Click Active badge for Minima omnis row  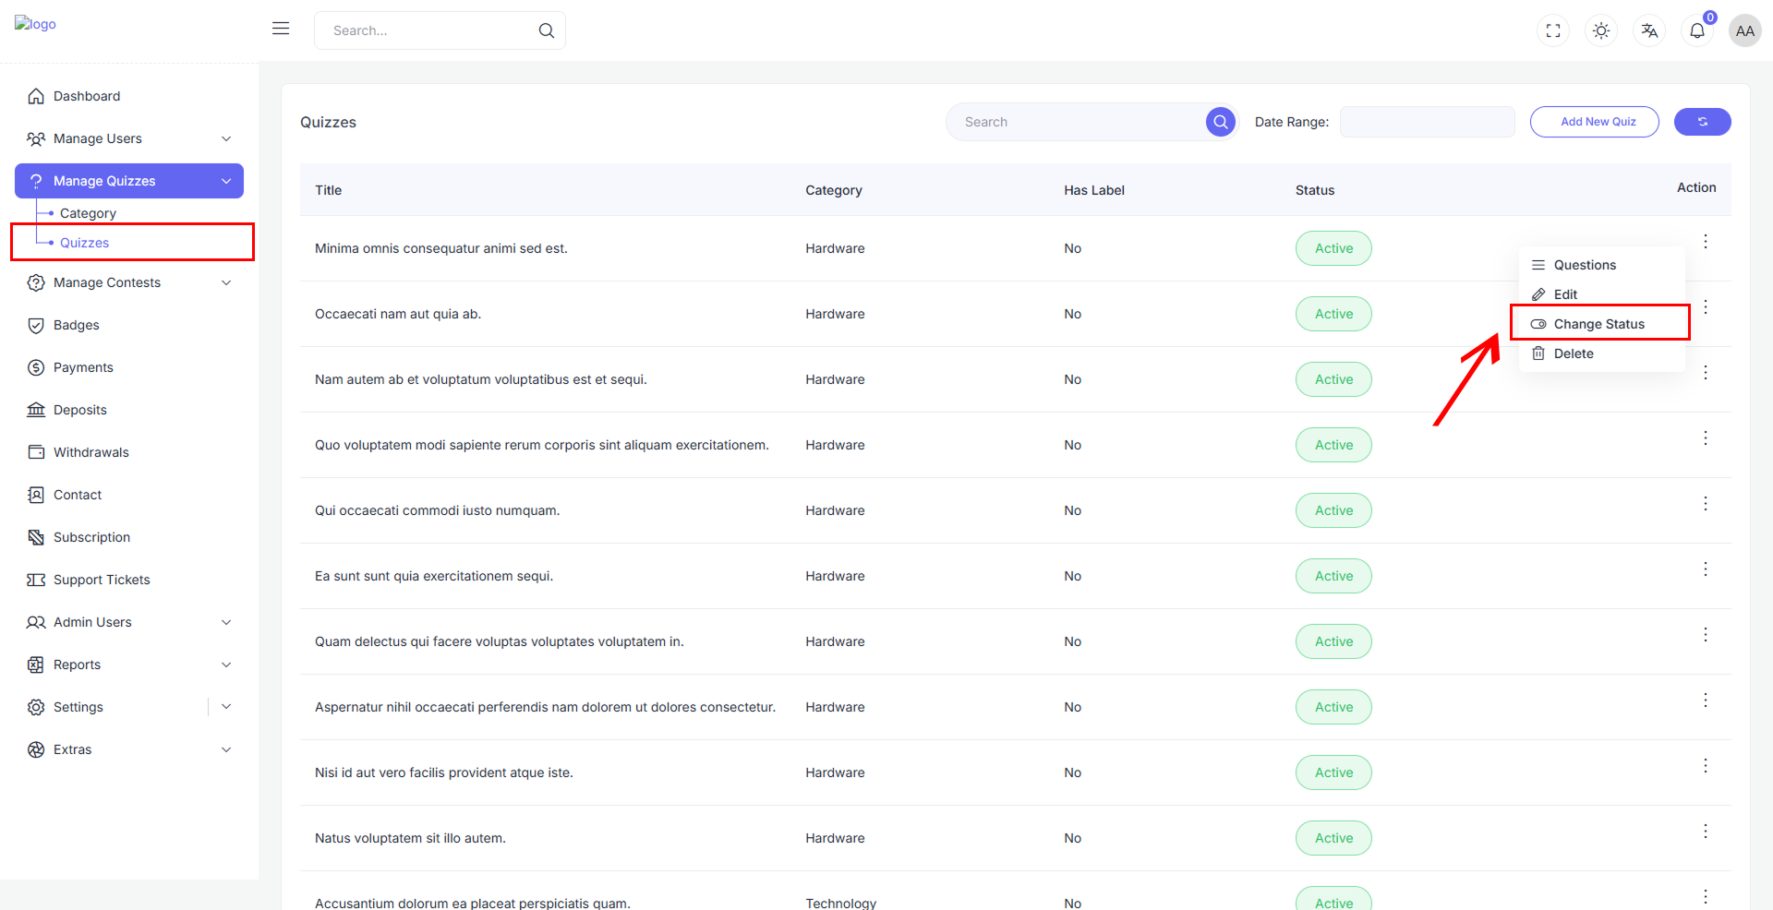(x=1333, y=248)
